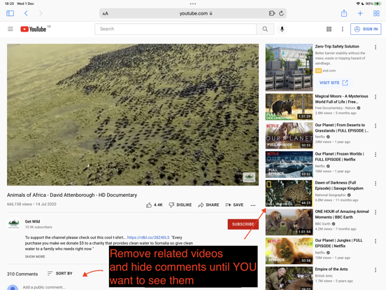Click the Dislike thumbs down button
Image resolution: width=386 pixels, height=290 pixels.
[180, 205]
